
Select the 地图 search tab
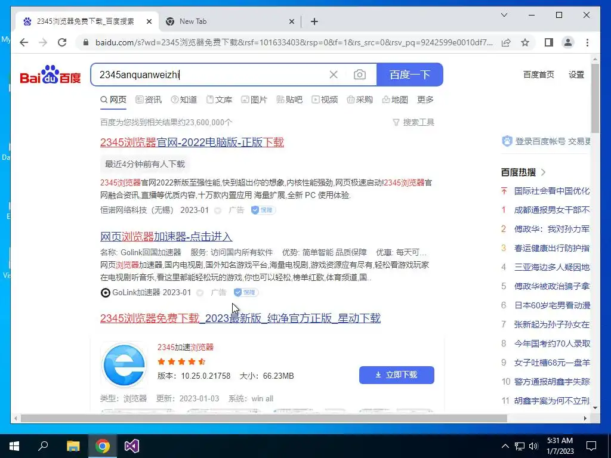pyautogui.click(x=395, y=100)
